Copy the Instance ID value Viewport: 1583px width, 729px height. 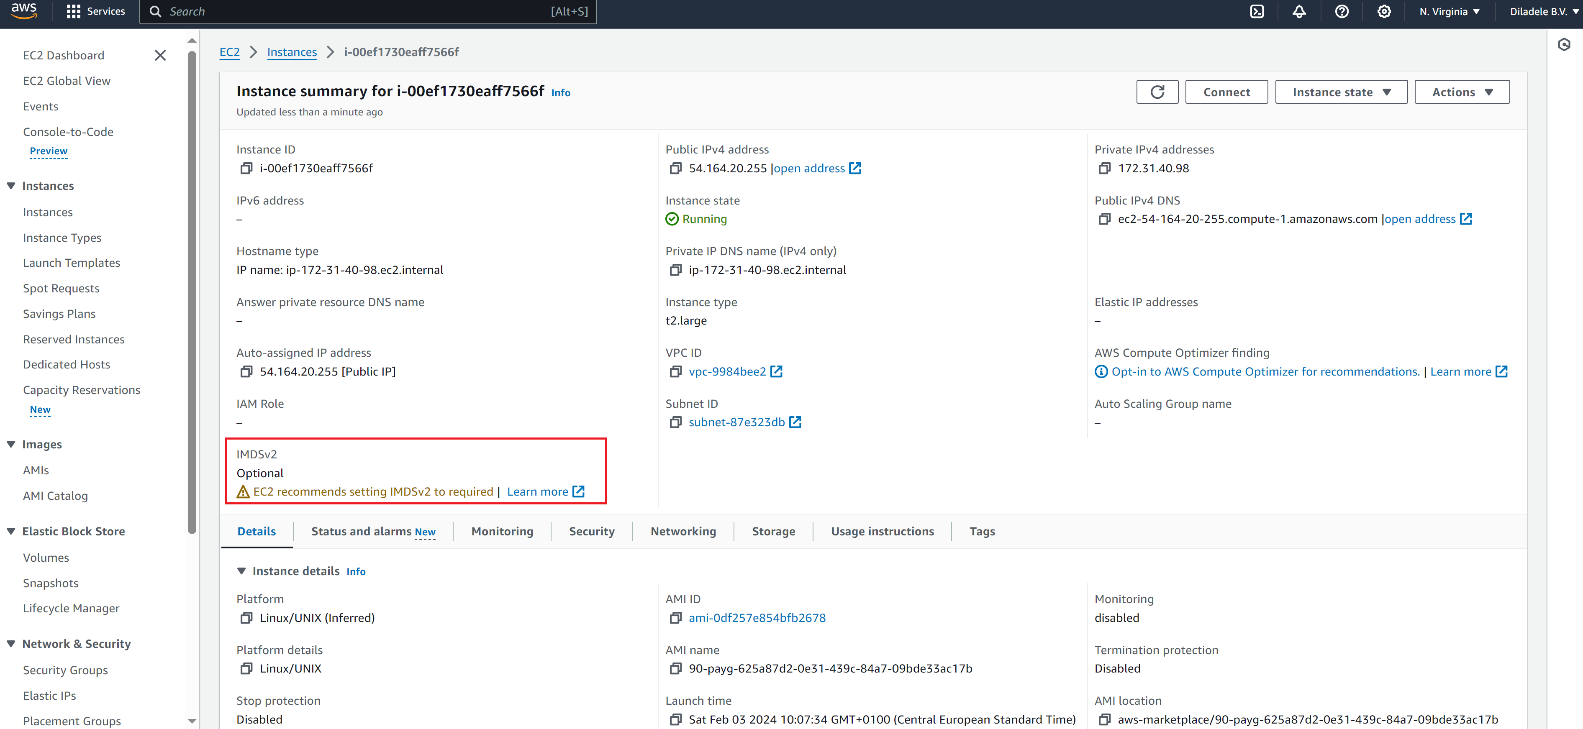(246, 168)
